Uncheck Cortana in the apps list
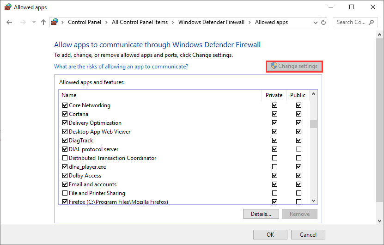 [x=65, y=114]
